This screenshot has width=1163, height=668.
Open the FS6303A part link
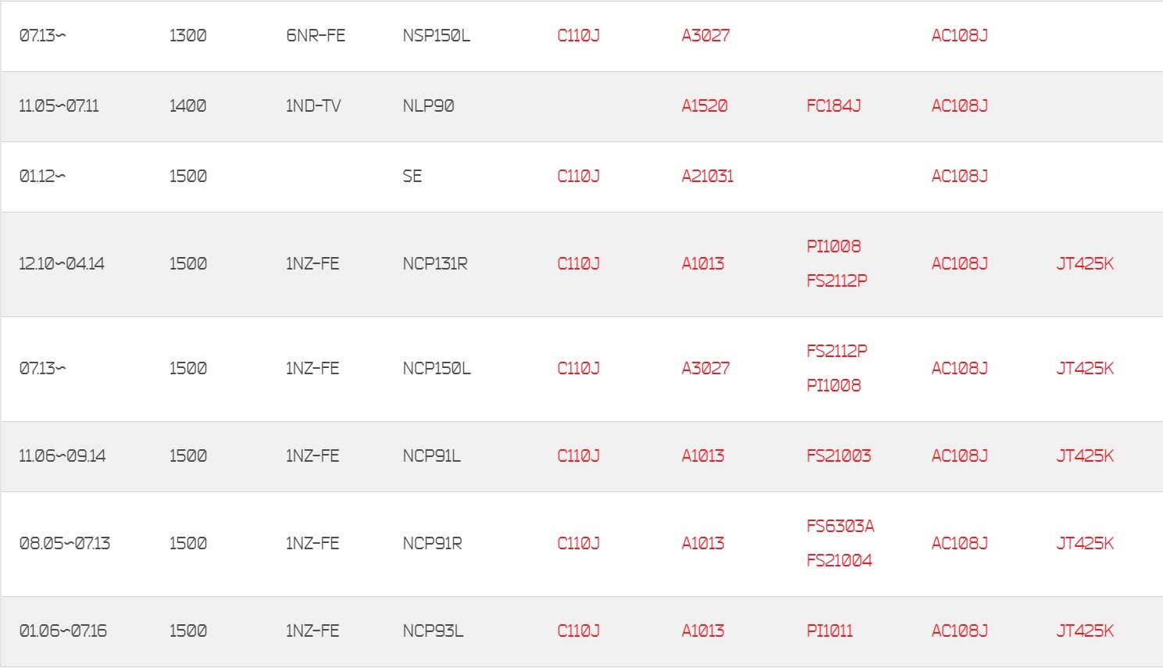(840, 526)
